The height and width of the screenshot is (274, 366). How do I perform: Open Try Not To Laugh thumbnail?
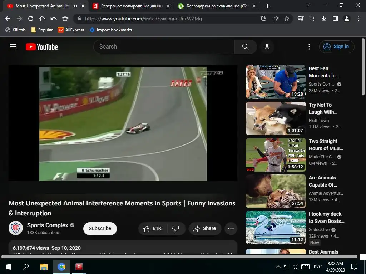(x=276, y=118)
